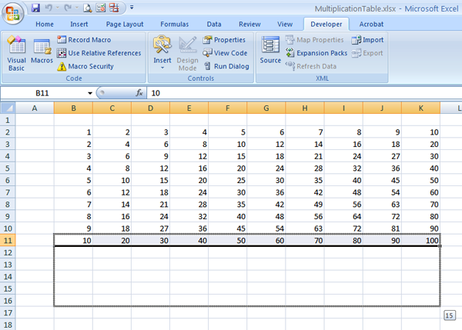Click cell C3 containing 4
The width and height of the screenshot is (462, 330).
[x=112, y=145]
